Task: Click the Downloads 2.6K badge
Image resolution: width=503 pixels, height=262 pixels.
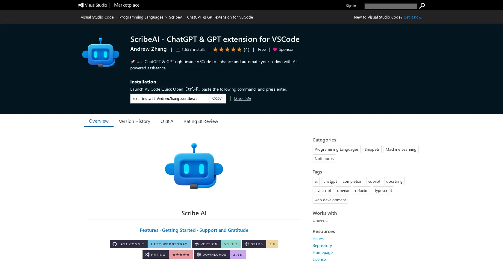Action: click(220, 255)
